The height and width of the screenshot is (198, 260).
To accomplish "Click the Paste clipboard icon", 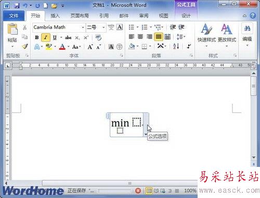I will (x=12, y=29).
